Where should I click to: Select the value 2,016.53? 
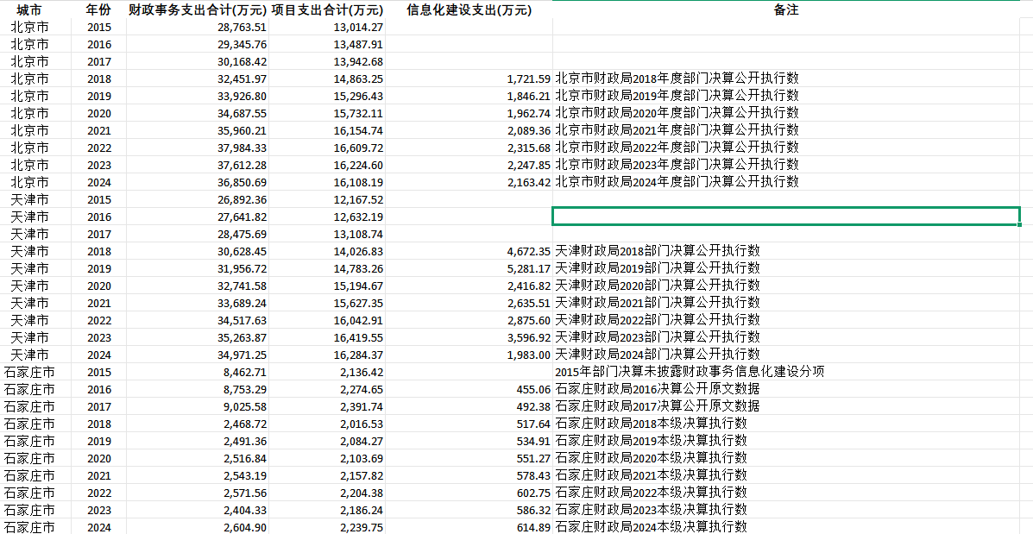click(x=361, y=423)
